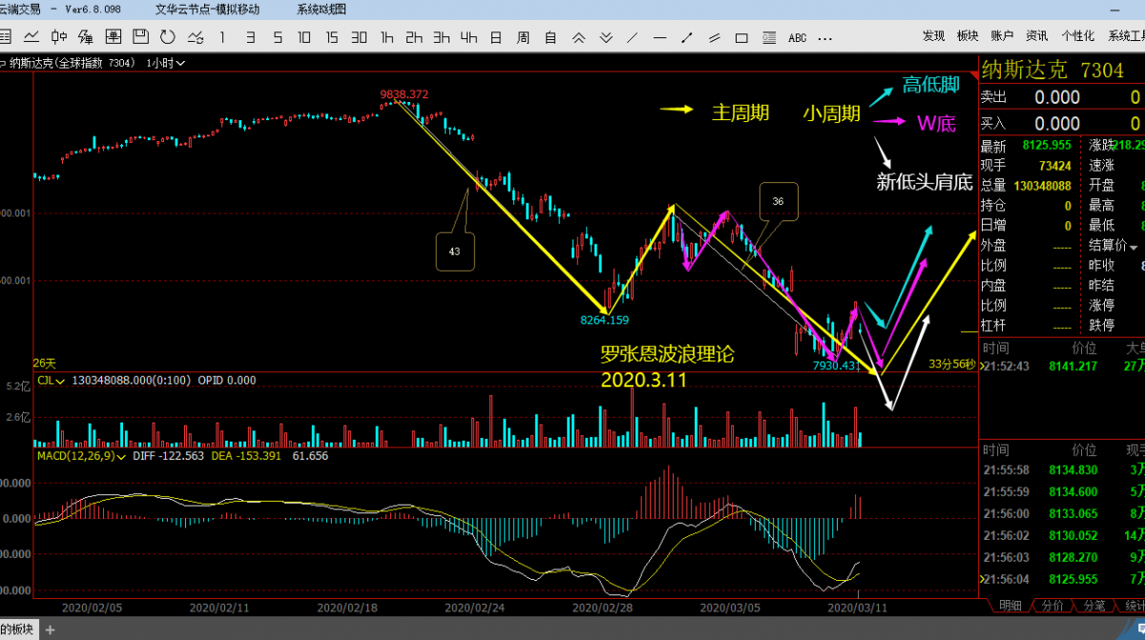Viewport: 1145px width, 640px height.
Task: Click the refresh circular arrow icon
Action: [168, 37]
